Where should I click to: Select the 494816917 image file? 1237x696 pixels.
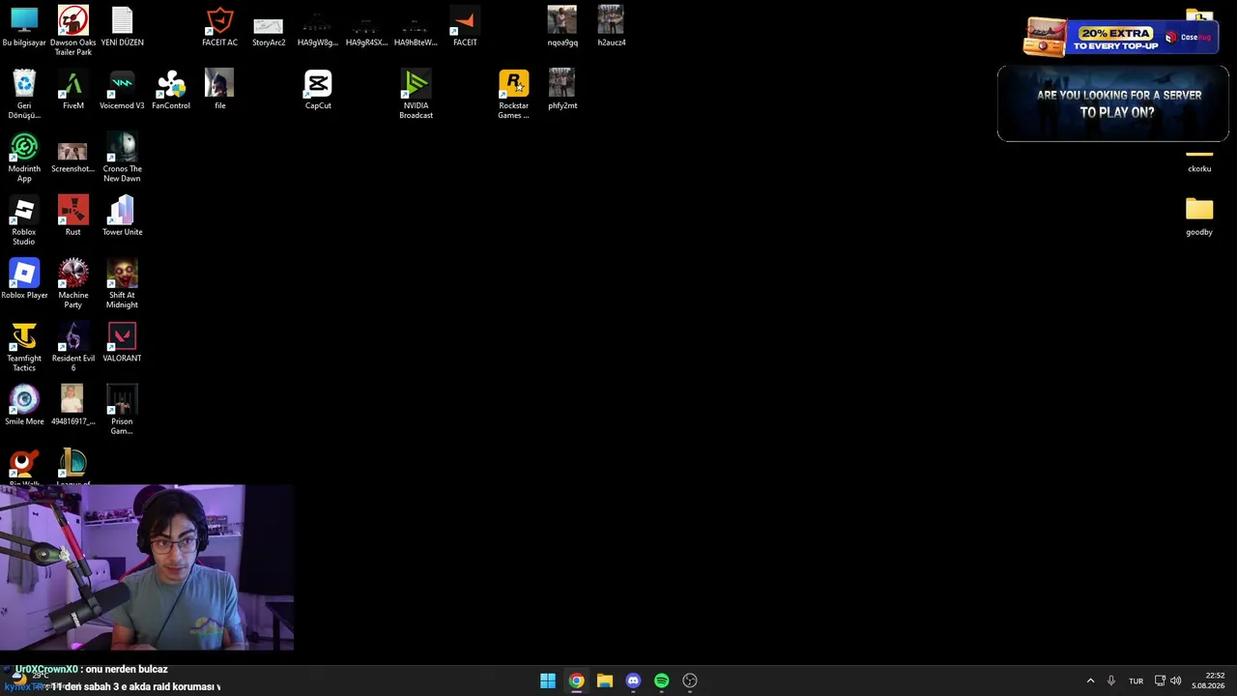pyautogui.click(x=72, y=406)
